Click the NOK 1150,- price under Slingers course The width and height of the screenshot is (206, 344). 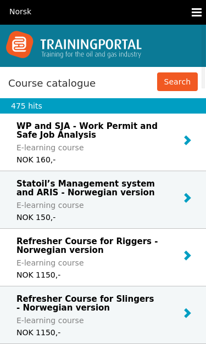[x=38, y=332]
